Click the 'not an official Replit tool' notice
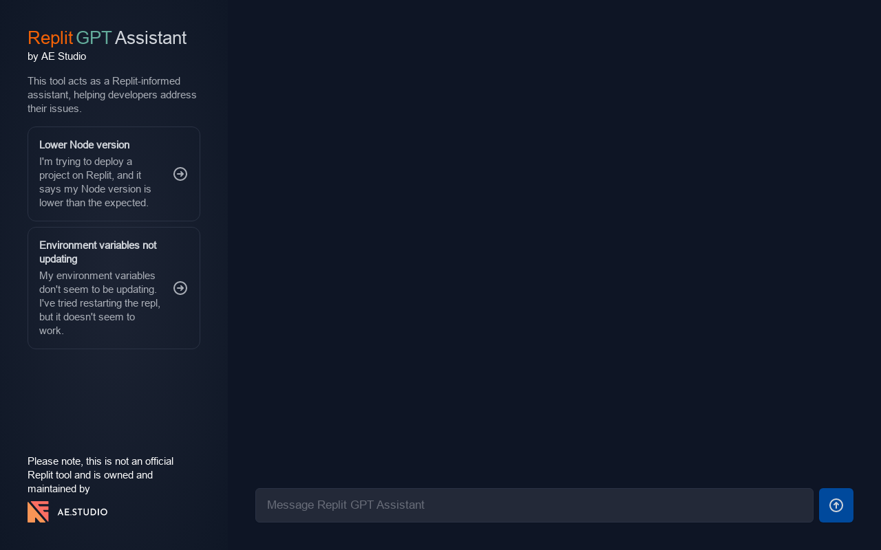This screenshot has width=881, height=550. 100,475
